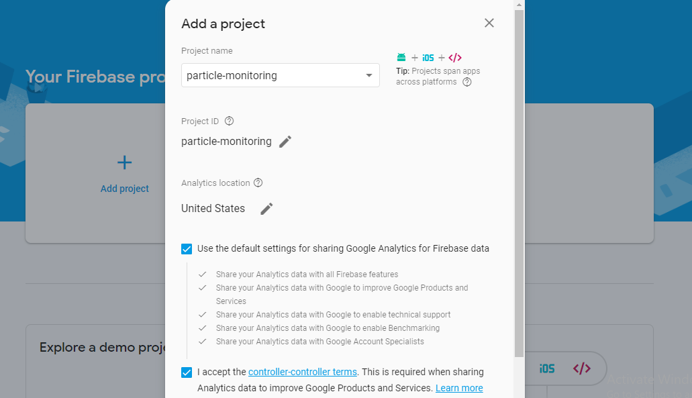This screenshot has width=692, height=398.
Task: Click the scrollbar's up arrow
Action: pyautogui.click(x=519, y=5)
